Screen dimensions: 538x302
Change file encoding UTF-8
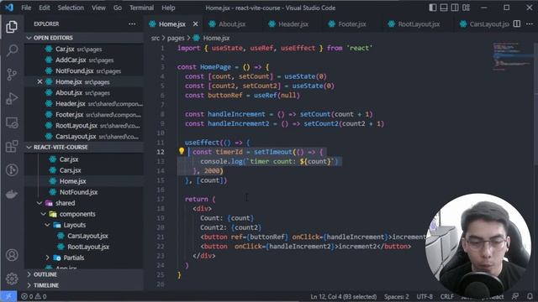(x=425, y=296)
